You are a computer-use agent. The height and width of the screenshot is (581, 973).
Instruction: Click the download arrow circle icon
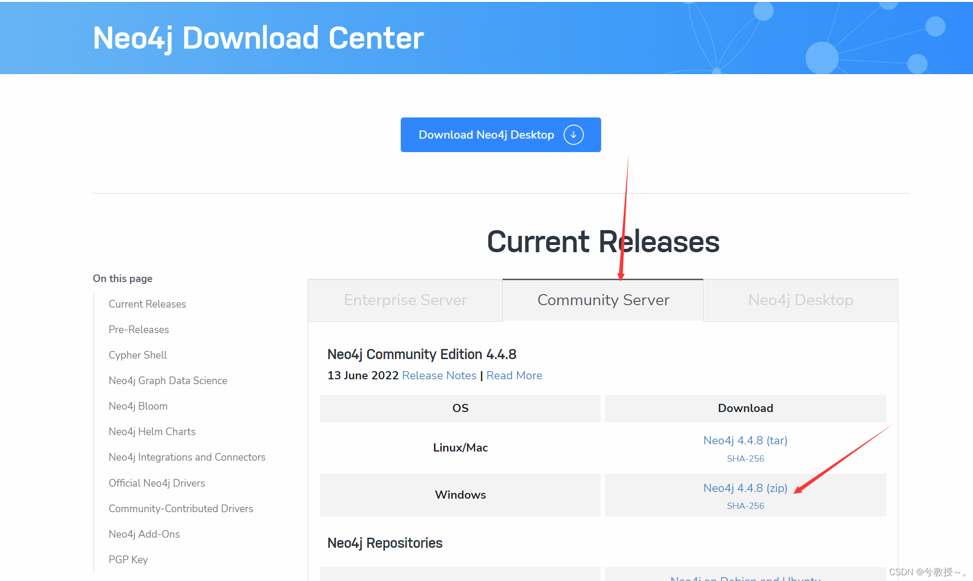pos(573,135)
